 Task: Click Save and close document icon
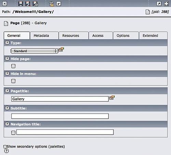(35, 4)
